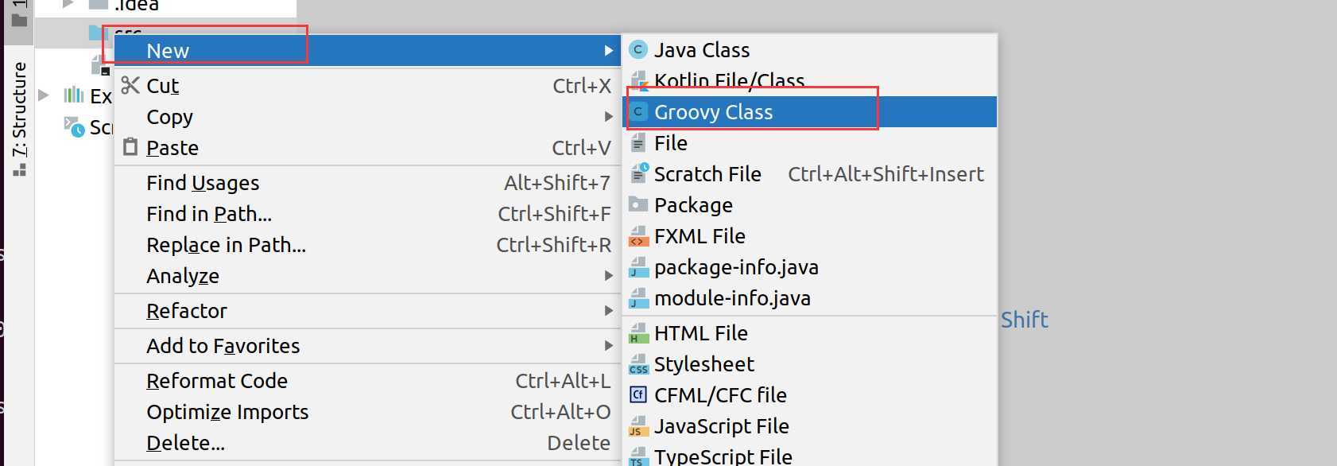The width and height of the screenshot is (1337, 466).
Task: Choose Delete... from the context menu
Action: [185, 443]
